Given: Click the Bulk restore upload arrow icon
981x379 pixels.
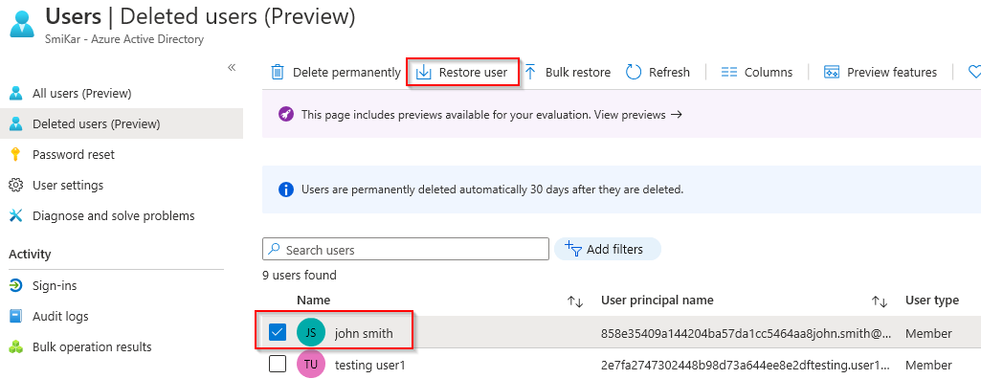Looking at the screenshot, I should coord(530,72).
